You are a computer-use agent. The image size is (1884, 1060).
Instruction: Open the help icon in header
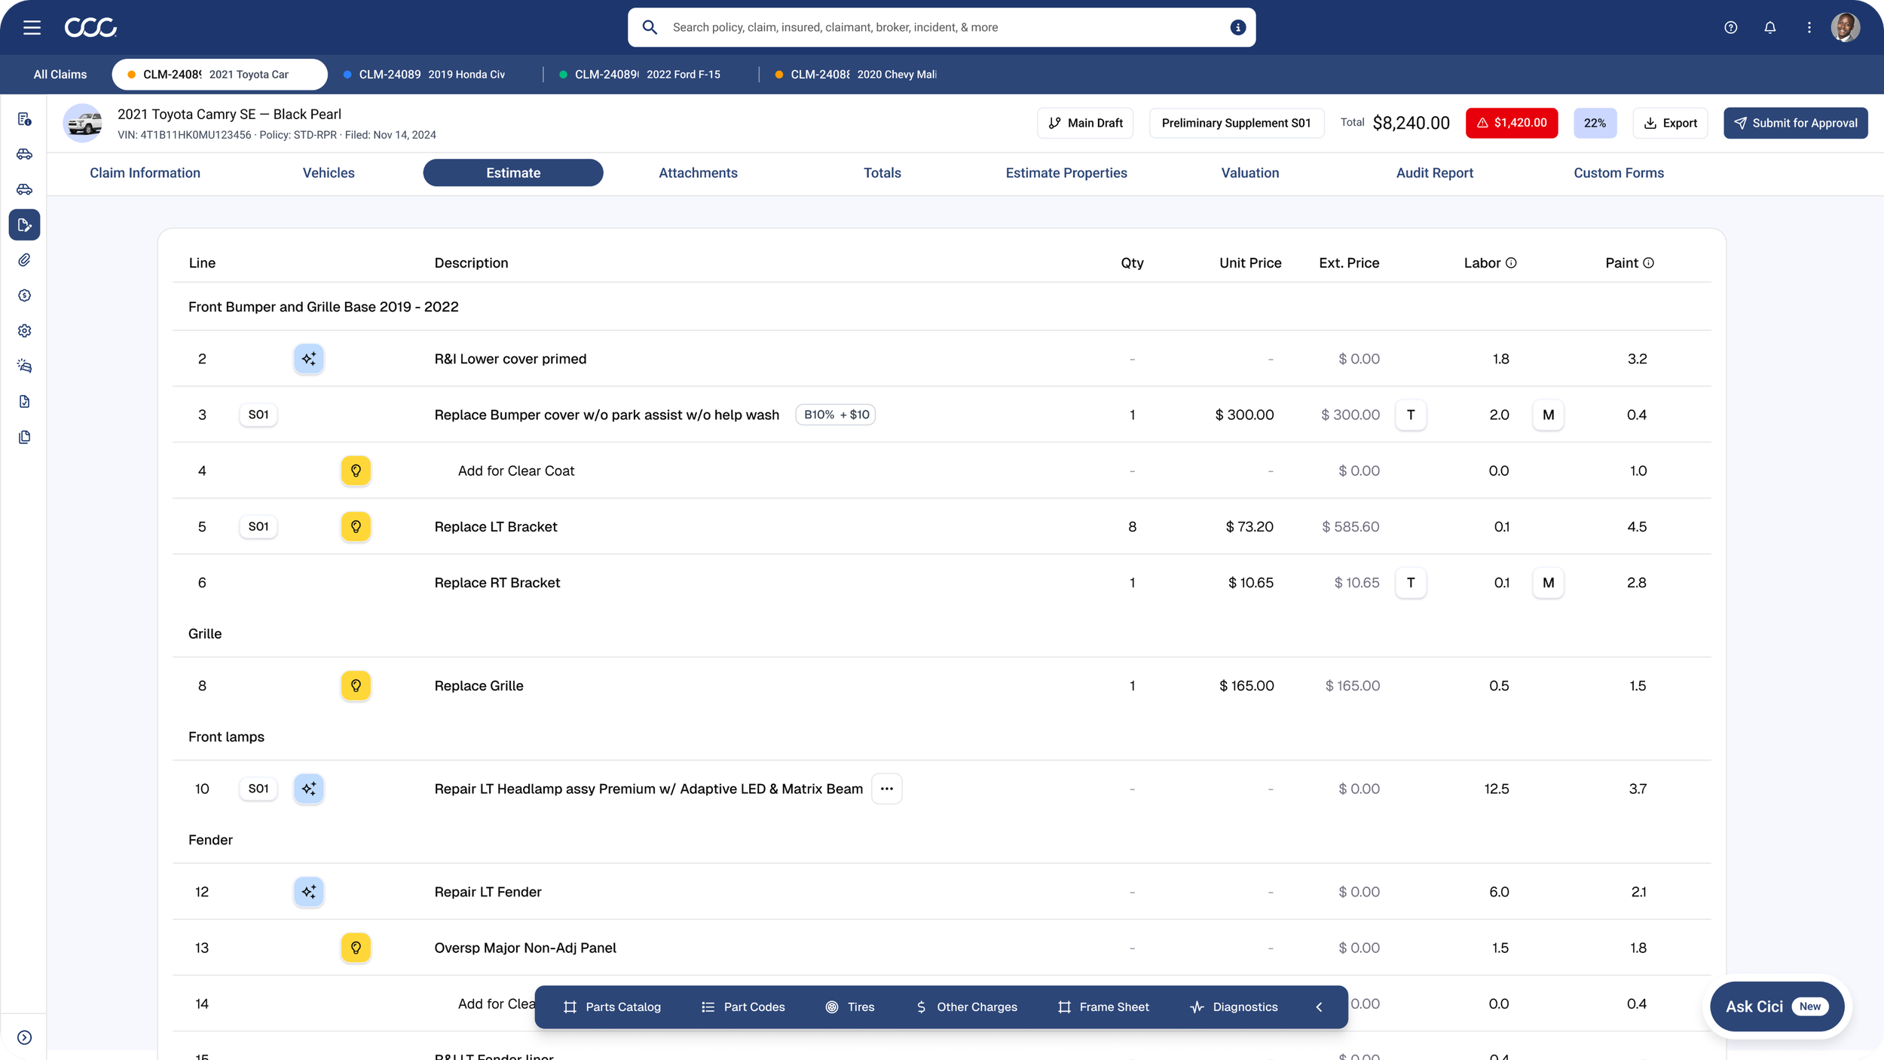pyautogui.click(x=1731, y=28)
